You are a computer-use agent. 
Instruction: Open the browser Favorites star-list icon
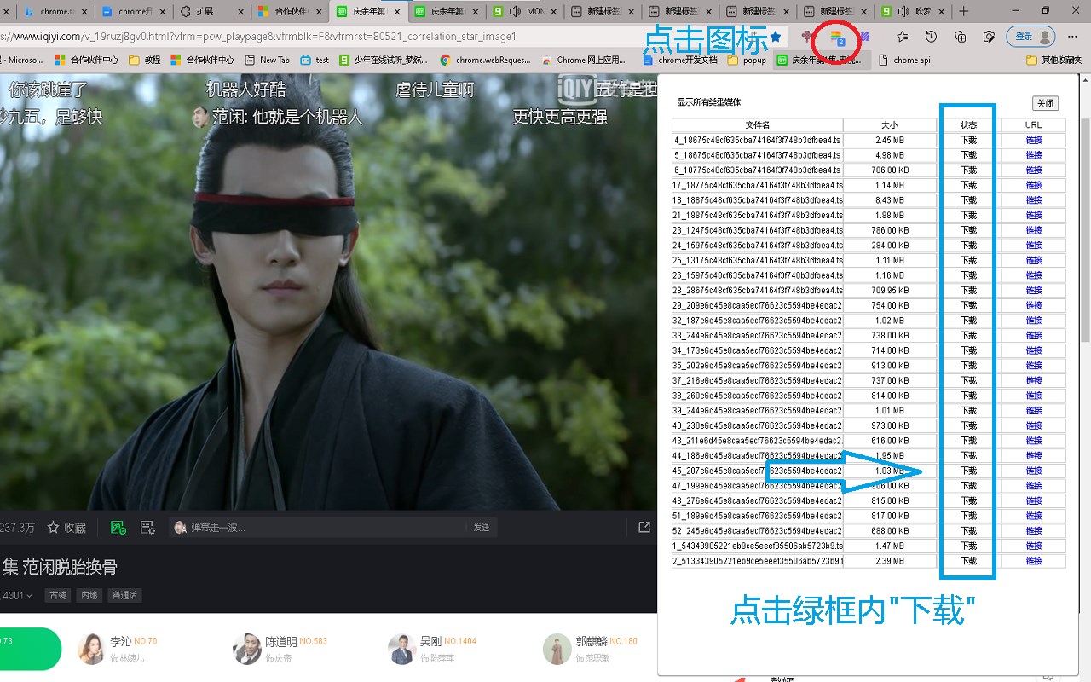pos(903,37)
